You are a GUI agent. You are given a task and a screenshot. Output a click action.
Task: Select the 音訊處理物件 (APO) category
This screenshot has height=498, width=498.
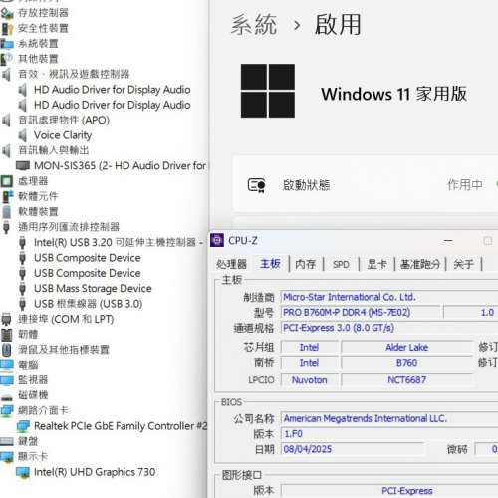coord(64,121)
